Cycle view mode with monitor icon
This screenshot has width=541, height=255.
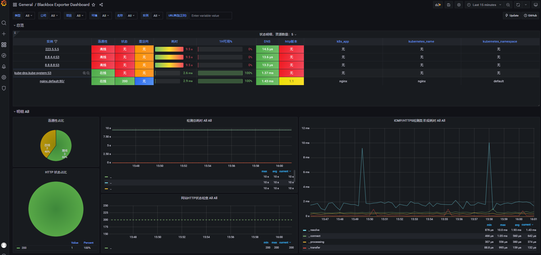[x=536, y=5]
